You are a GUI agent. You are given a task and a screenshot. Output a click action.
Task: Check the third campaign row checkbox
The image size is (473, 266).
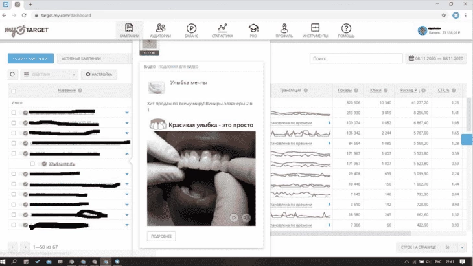[x=14, y=133]
